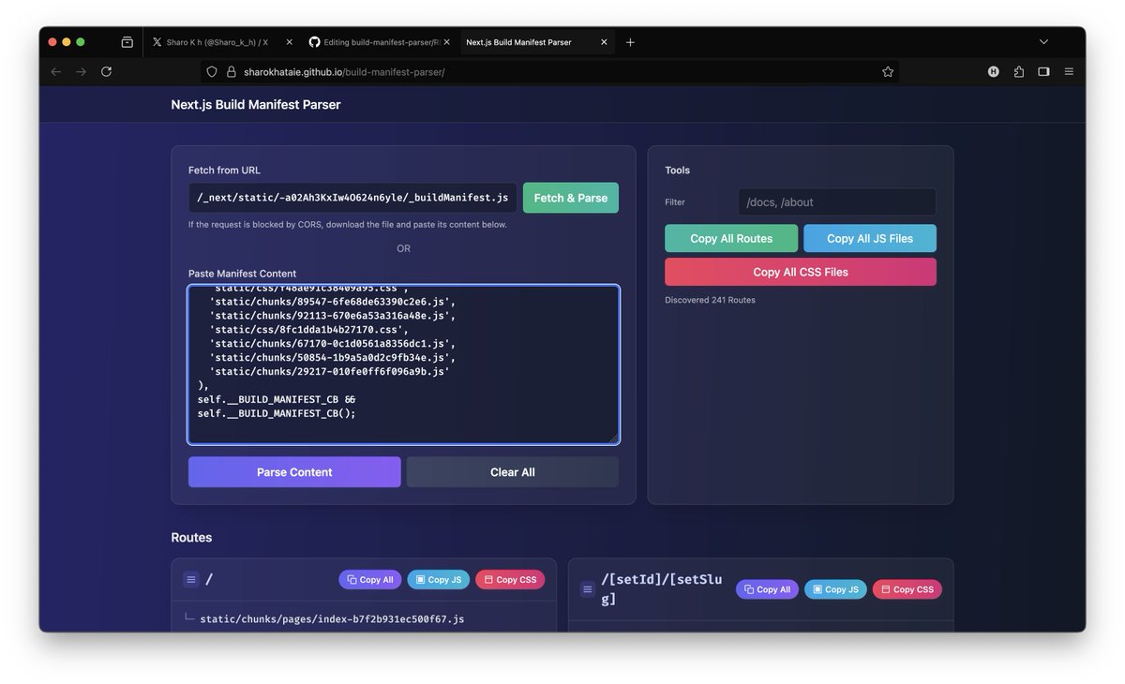Expand the list-all-tabs chevron
The width and height of the screenshot is (1125, 684).
point(1044,42)
